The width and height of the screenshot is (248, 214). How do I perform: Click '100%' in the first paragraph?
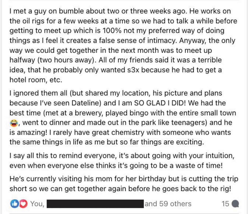coord(112,31)
